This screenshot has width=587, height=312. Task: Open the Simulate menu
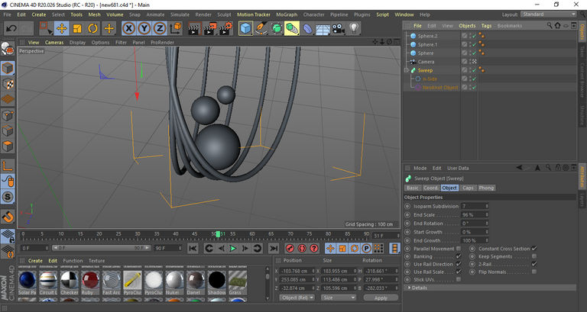point(180,14)
